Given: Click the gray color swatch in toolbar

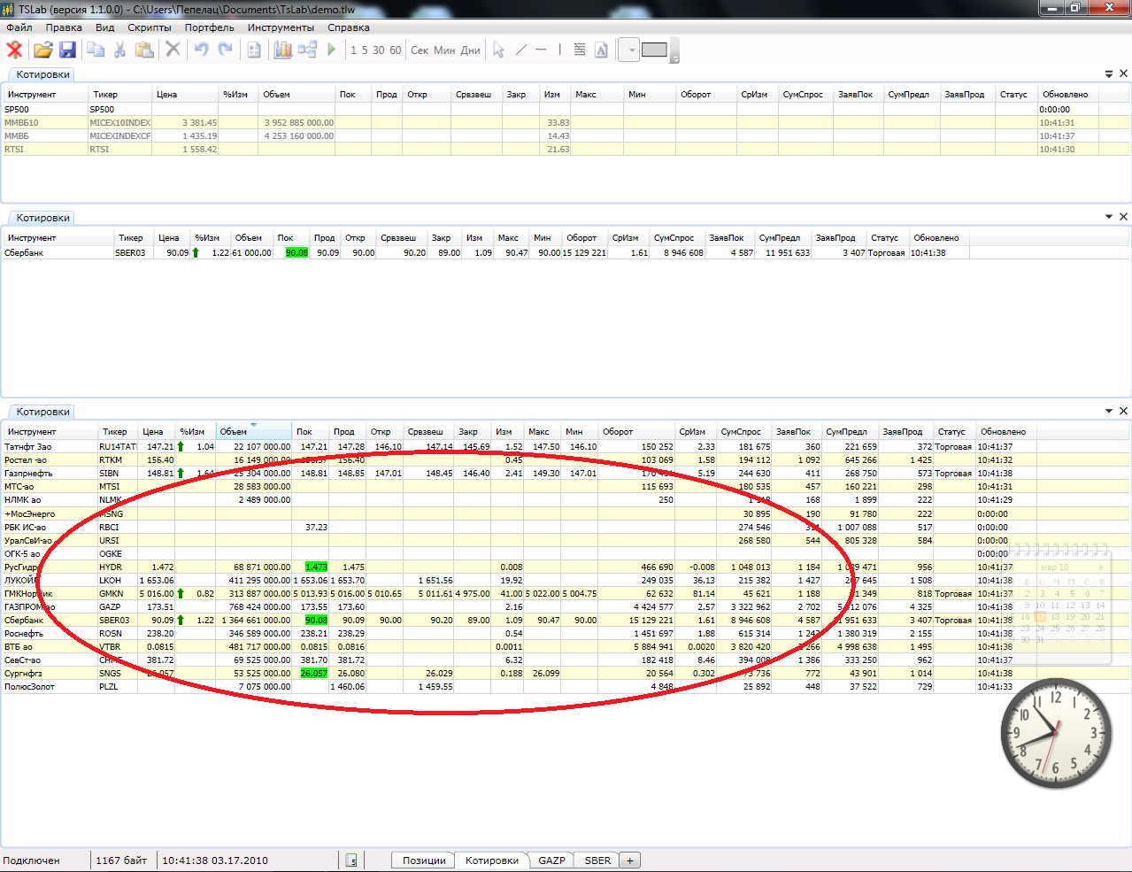Looking at the screenshot, I should tap(654, 50).
